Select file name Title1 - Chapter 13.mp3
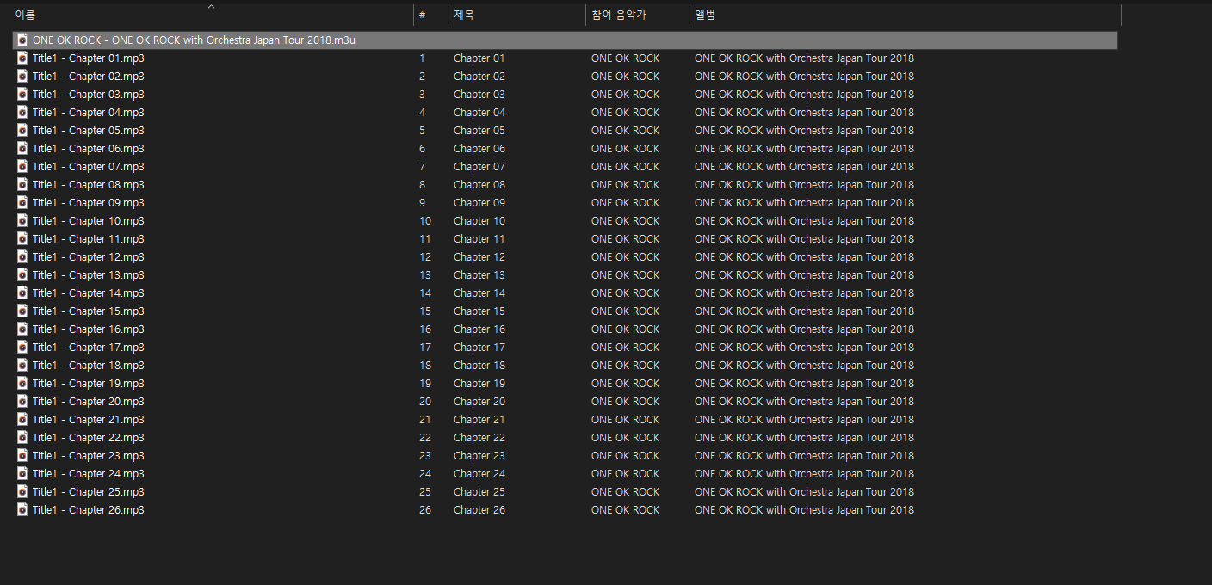1212x585 pixels. (89, 275)
